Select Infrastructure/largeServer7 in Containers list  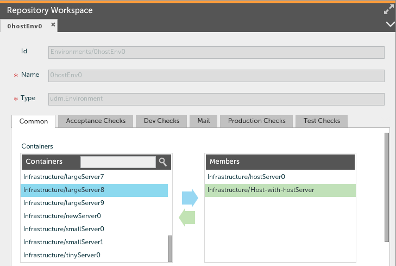pyautogui.click(x=64, y=177)
